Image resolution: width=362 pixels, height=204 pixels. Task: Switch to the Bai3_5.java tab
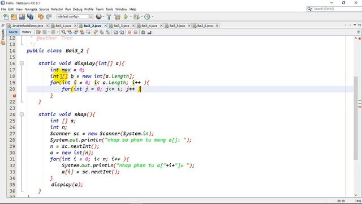[177, 25]
